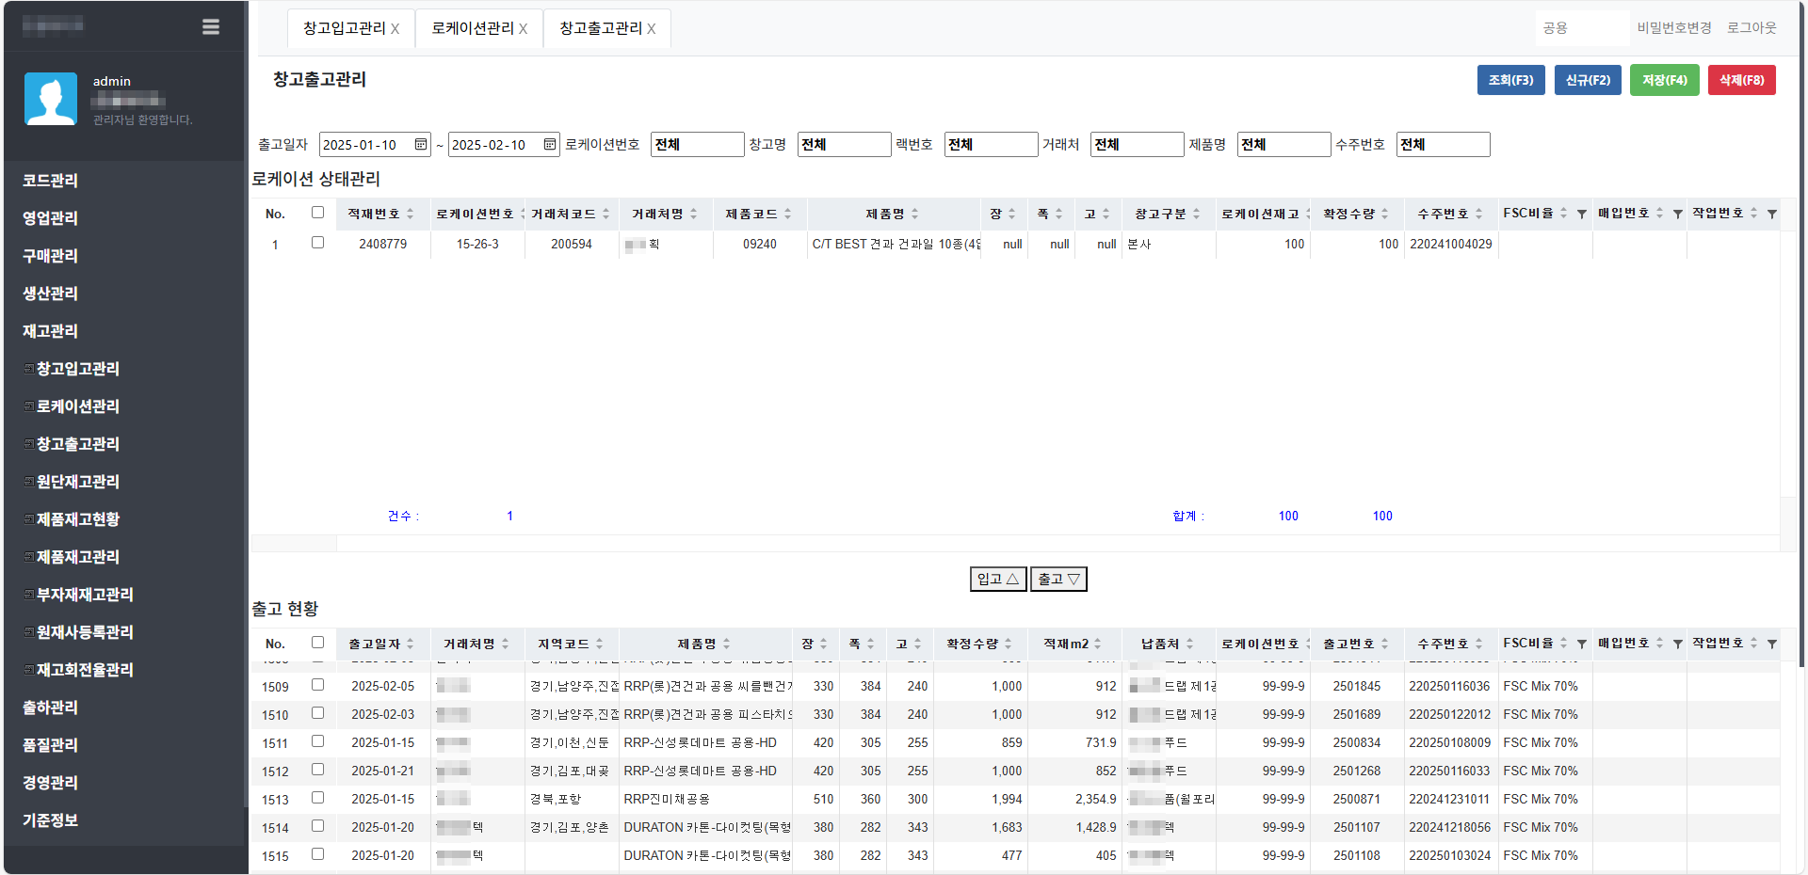The width and height of the screenshot is (1808, 875).
Task: Open the start date calendar picker icon
Action: pyautogui.click(x=421, y=144)
